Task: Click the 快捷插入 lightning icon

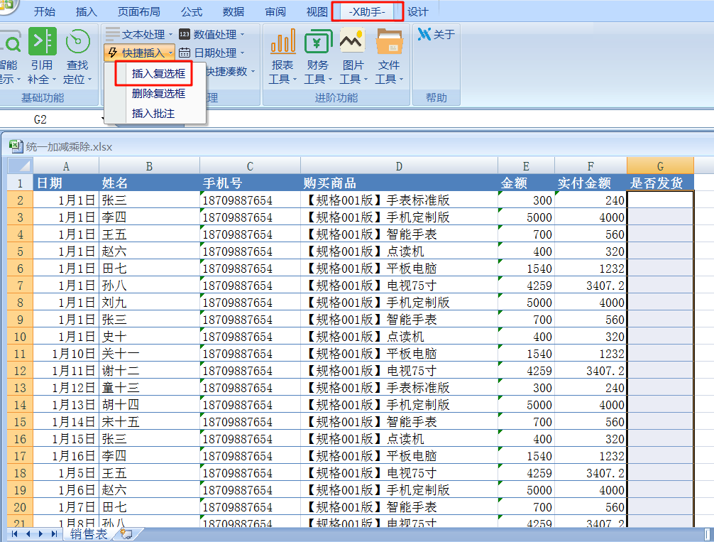Action: (113, 53)
